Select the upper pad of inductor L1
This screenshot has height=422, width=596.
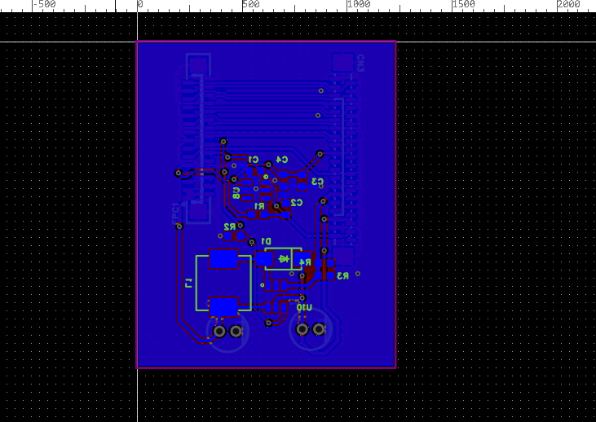(x=223, y=259)
